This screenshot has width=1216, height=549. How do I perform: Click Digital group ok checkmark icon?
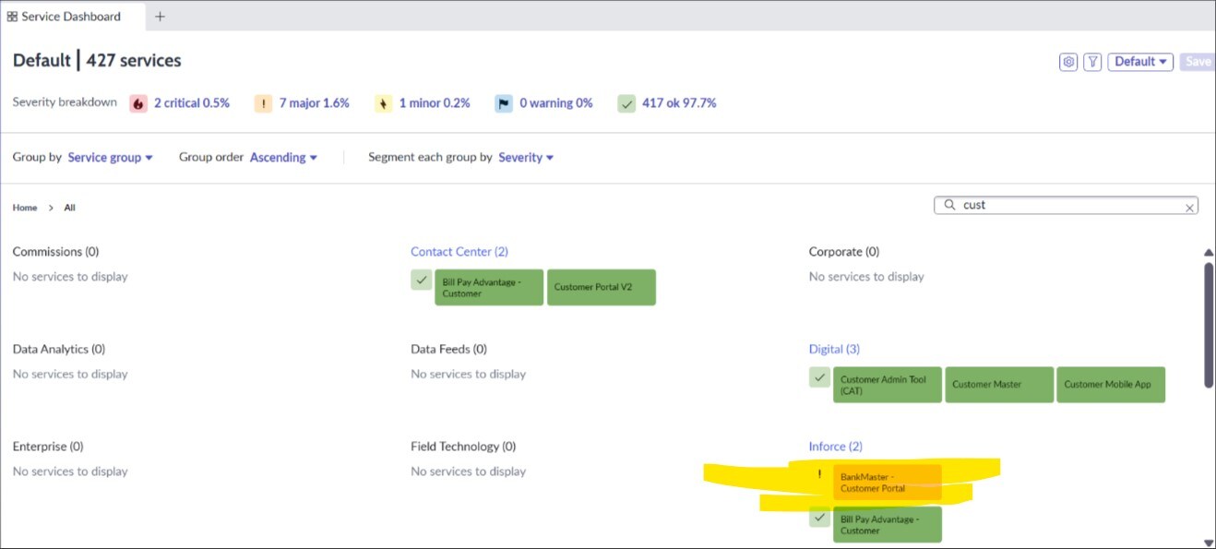pyautogui.click(x=819, y=376)
